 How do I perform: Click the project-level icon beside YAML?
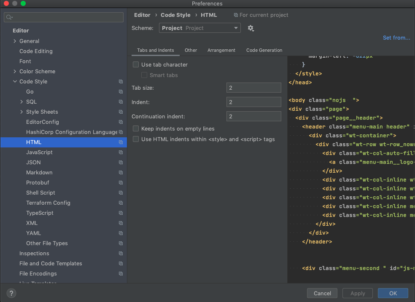(121, 233)
